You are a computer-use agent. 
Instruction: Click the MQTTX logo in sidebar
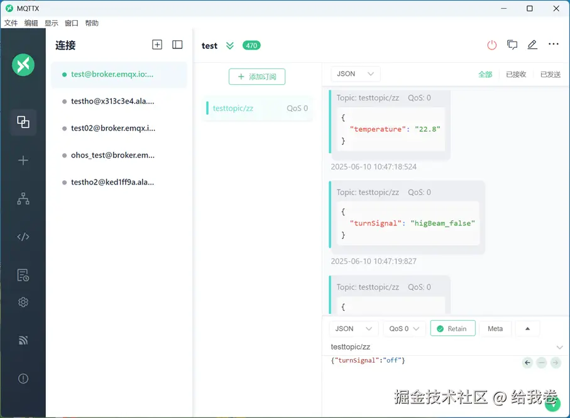23,65
